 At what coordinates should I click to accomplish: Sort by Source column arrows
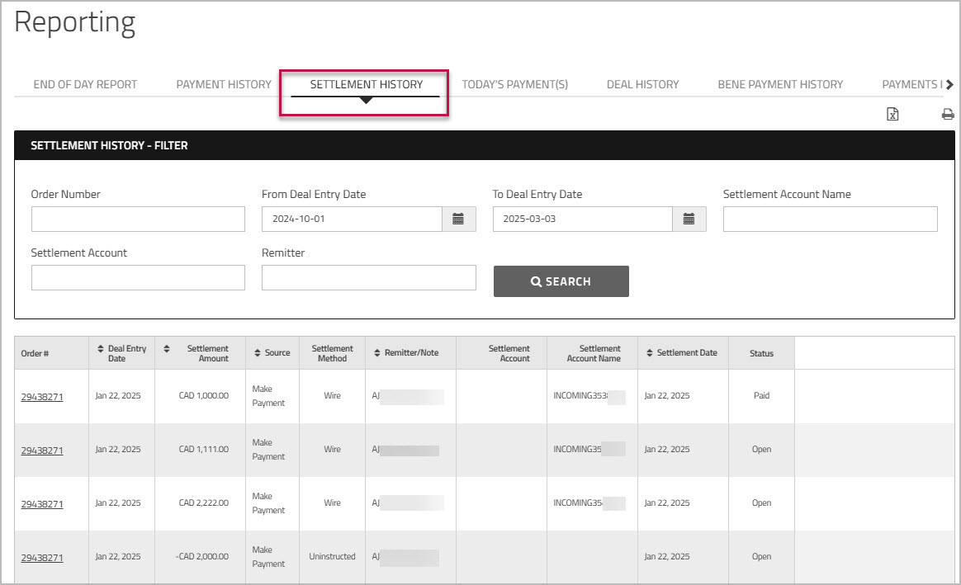coord(258,353)
